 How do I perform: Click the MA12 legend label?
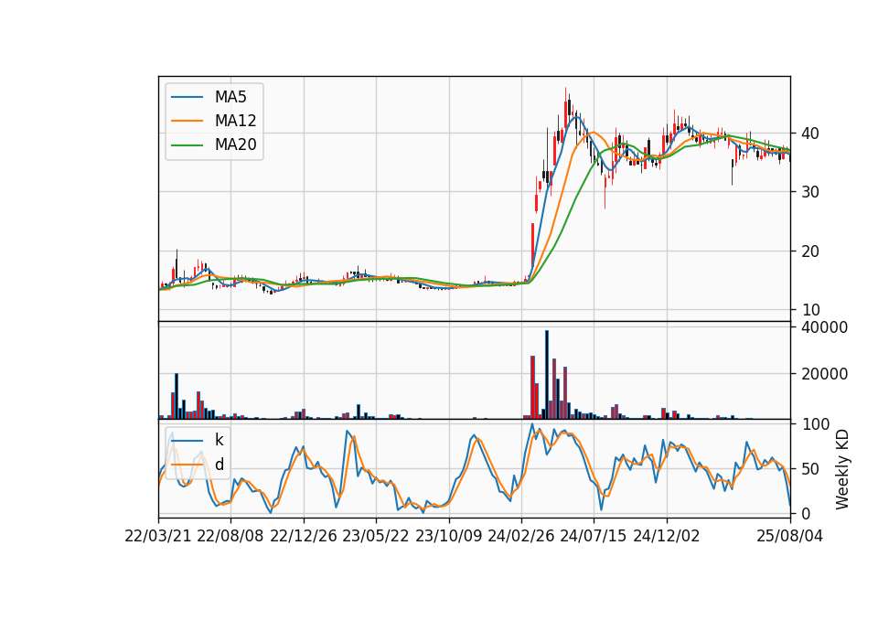[x=235, y=121]
